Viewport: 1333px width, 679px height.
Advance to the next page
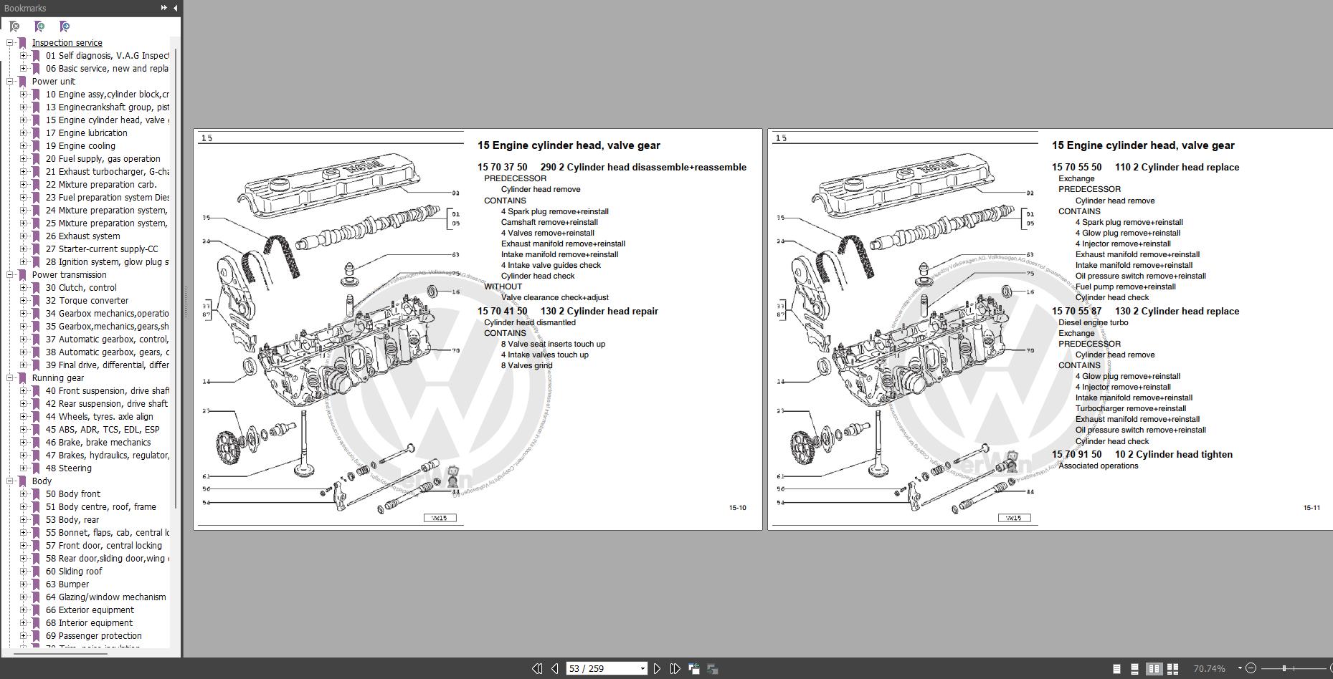[x=658, y=668]
